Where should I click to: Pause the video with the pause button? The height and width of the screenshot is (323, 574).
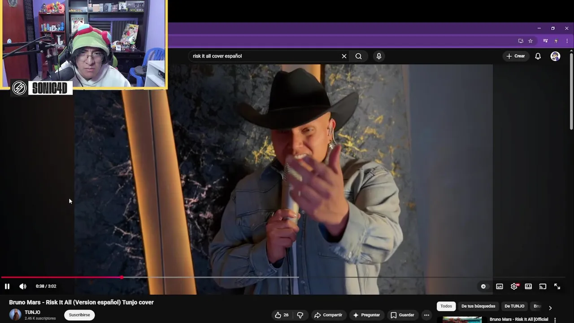coord(7,286)
